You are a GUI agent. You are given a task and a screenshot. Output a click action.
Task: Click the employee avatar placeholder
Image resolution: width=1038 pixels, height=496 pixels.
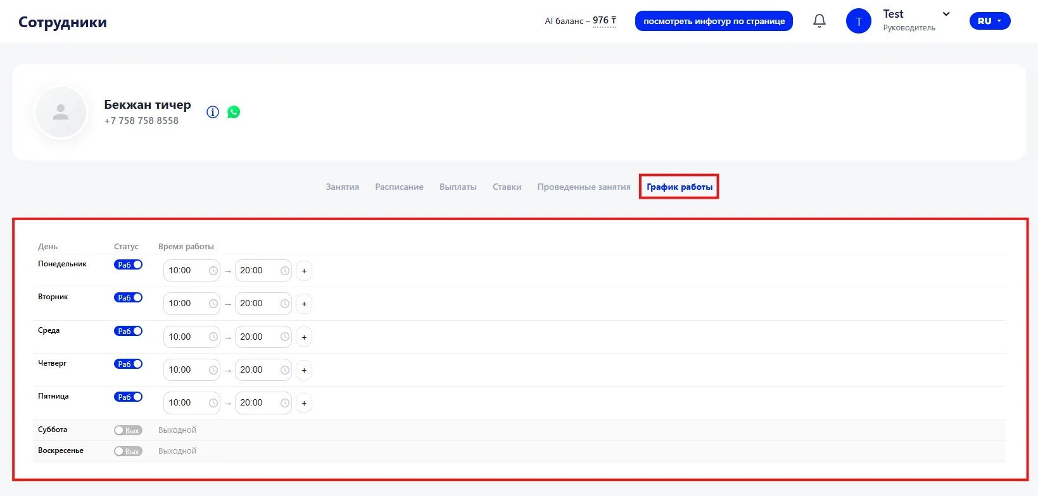click(61, 113)
